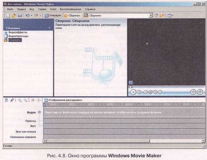Click the timeline ruler at the 0:01:00.00 mark
The width and height of the screenshot is (207, 160).
tap(157, 104)
